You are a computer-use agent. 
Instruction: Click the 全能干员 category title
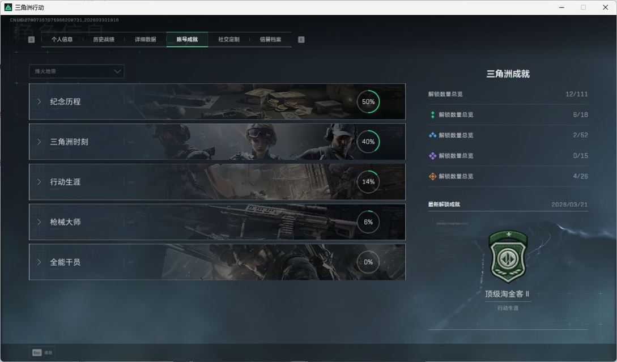point(65,262)
